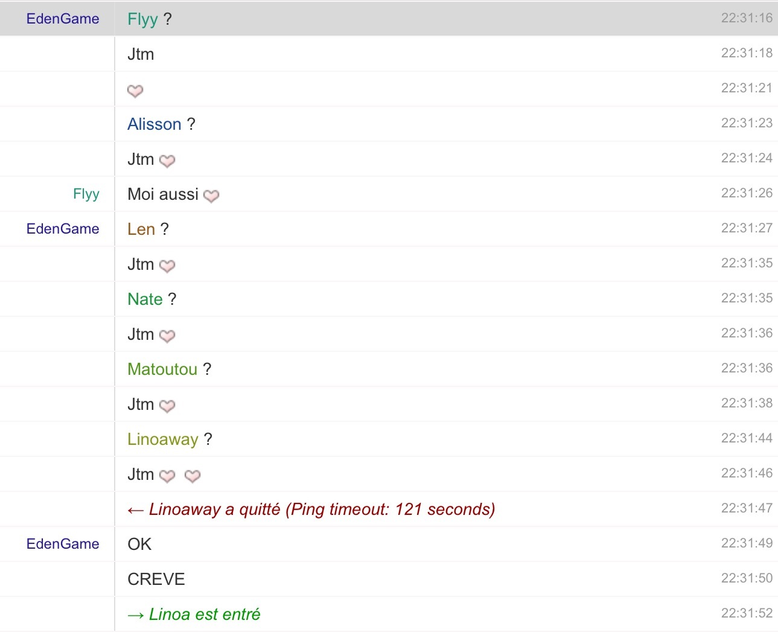Click EdenGame sender name beside the "OK" message

point(63,544)
